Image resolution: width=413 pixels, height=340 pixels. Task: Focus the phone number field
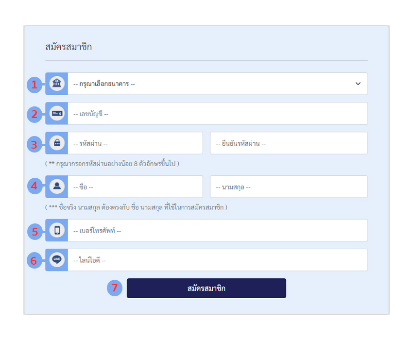click(x=218, y=230)
